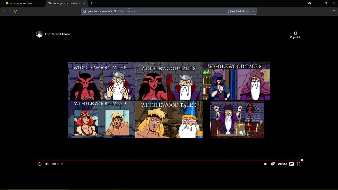Open the demon with bloody hand thumbnail

[x=169, y=81]
